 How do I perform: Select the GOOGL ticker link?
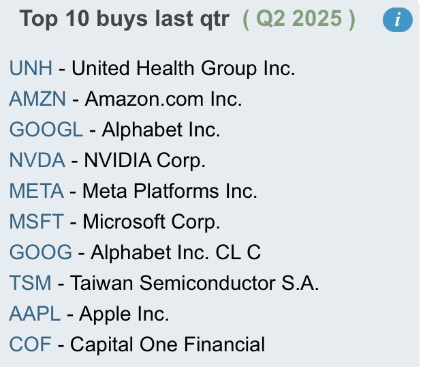coord(46,130)
